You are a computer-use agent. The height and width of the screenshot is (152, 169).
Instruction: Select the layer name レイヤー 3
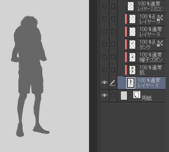(148, 85)
